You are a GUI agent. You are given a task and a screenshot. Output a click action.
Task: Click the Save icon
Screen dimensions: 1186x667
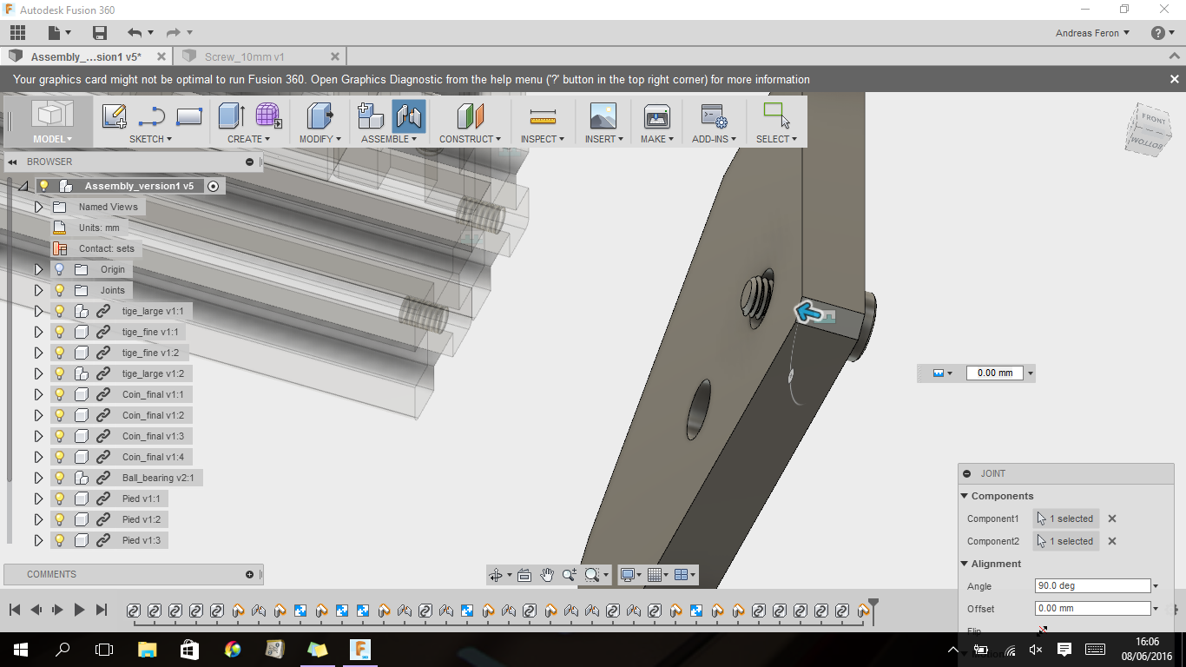click(100, 33)
